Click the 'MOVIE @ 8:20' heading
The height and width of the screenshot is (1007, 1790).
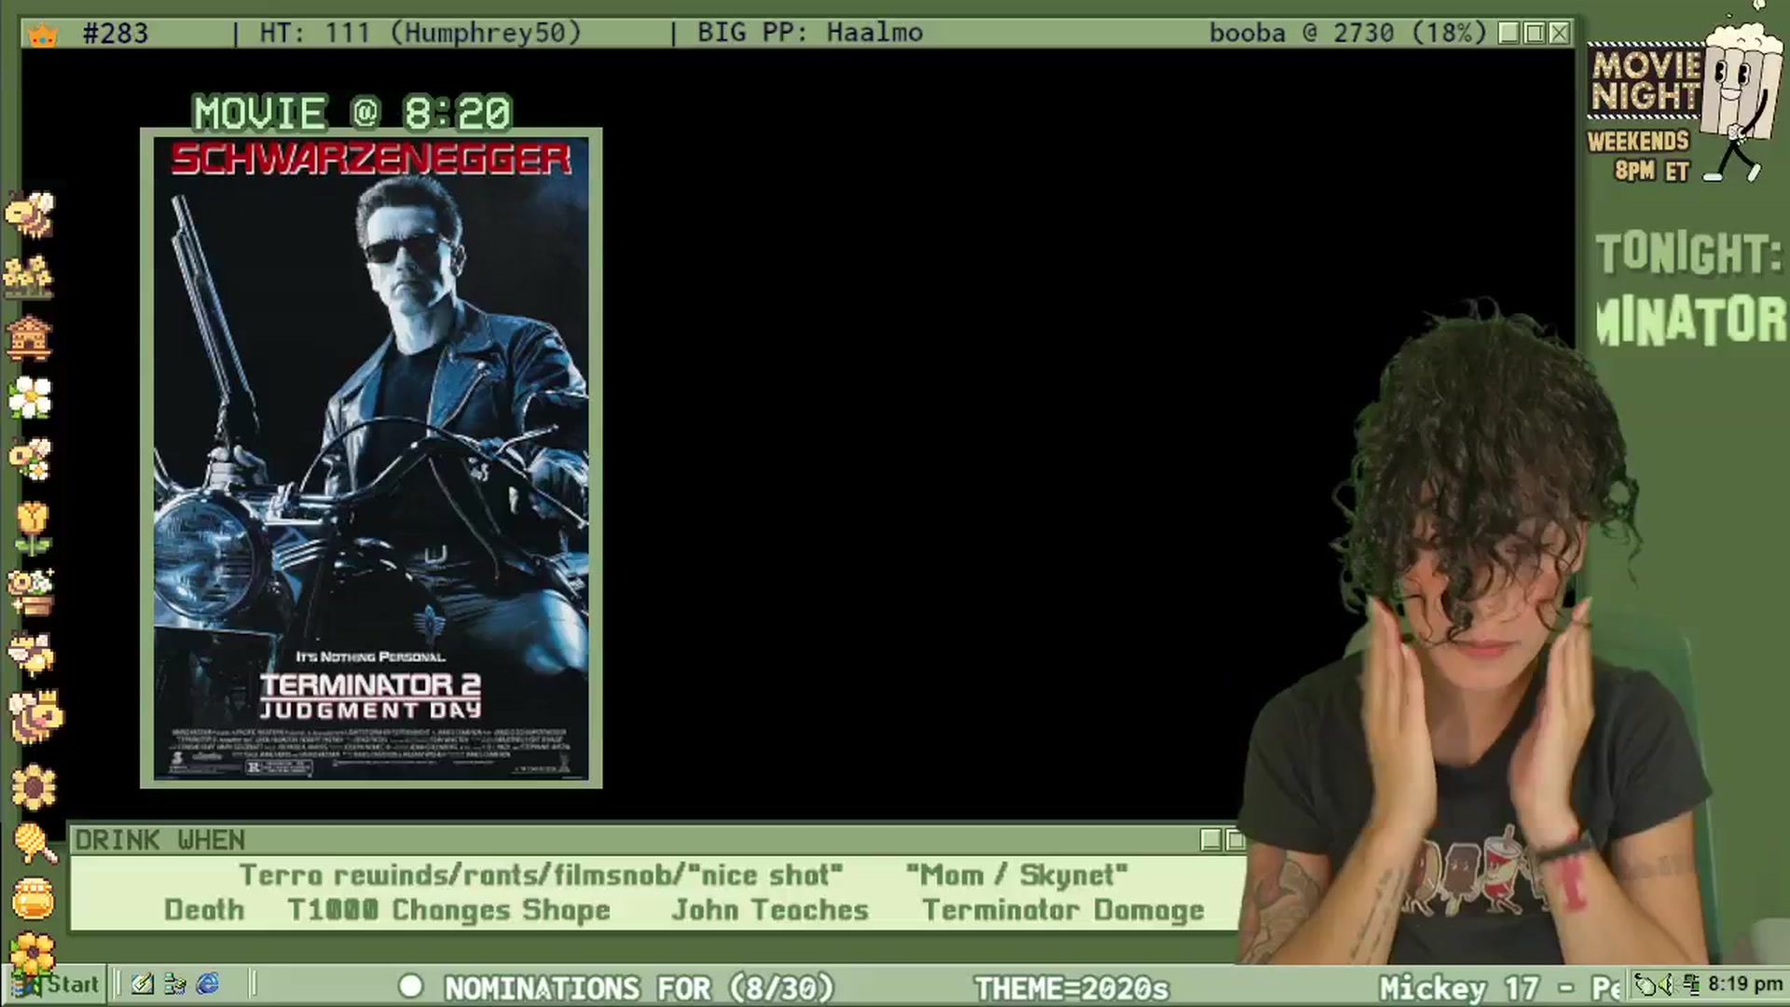tap(352, 113)
